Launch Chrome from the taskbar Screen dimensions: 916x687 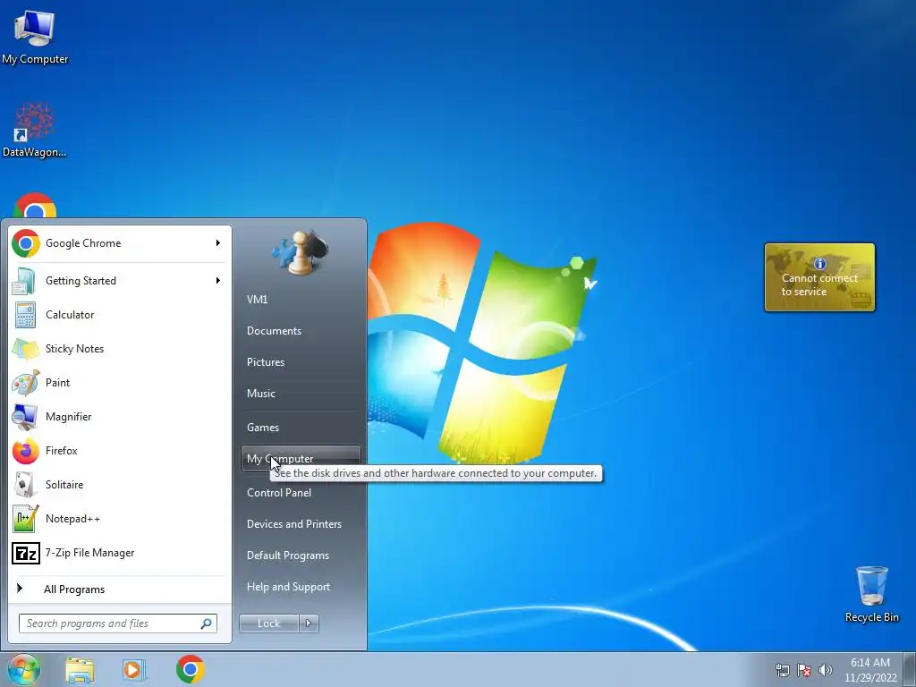(x=191, y=669)
